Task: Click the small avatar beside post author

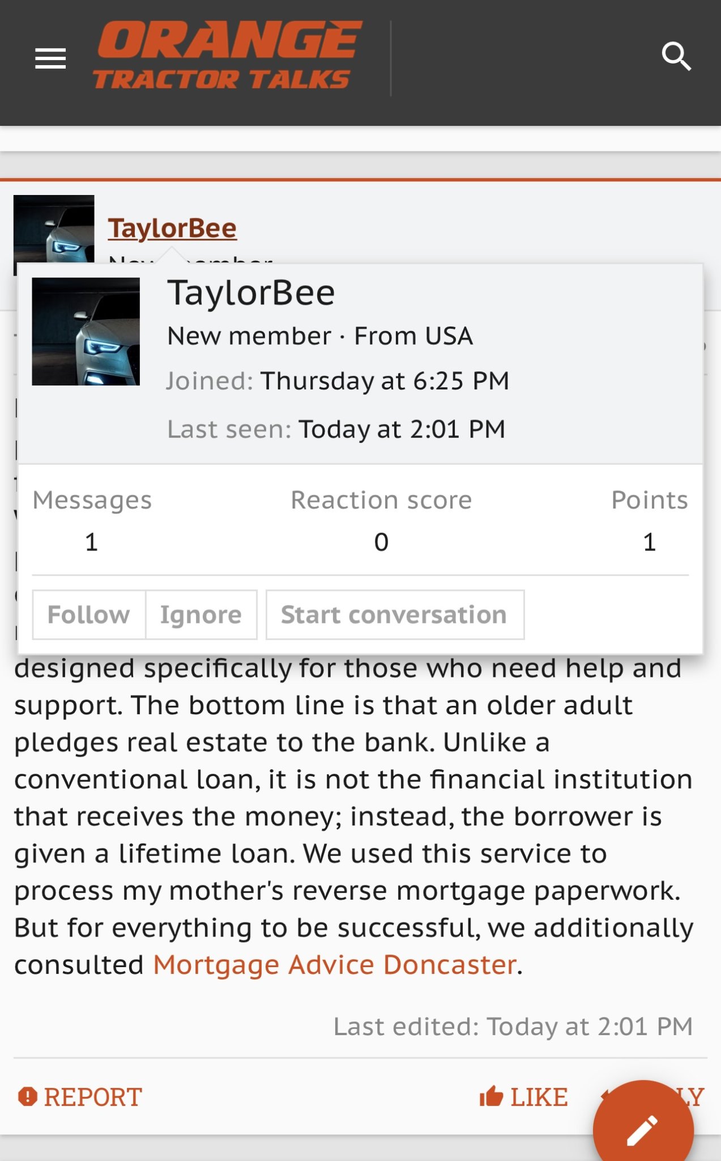Action: (54, 228)
